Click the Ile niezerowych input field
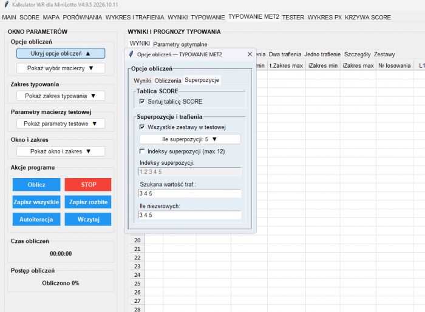Screen dimensions: 425x312 tap(189, 215)
